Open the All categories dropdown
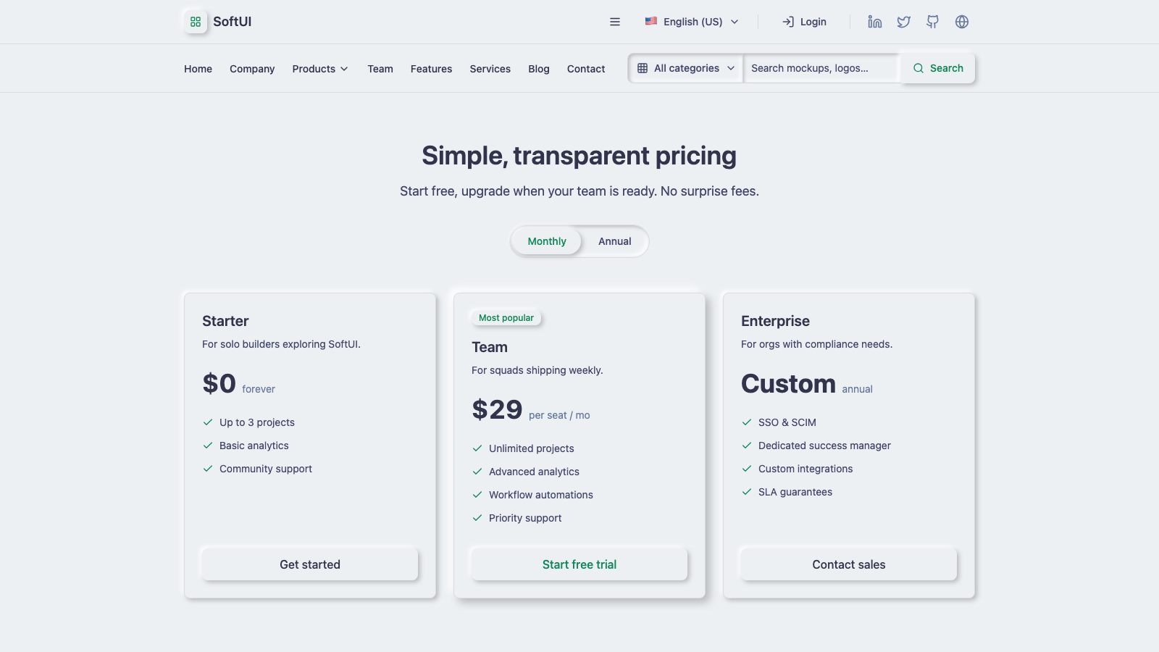The image size is (1159, 652). tap(686, 68)
